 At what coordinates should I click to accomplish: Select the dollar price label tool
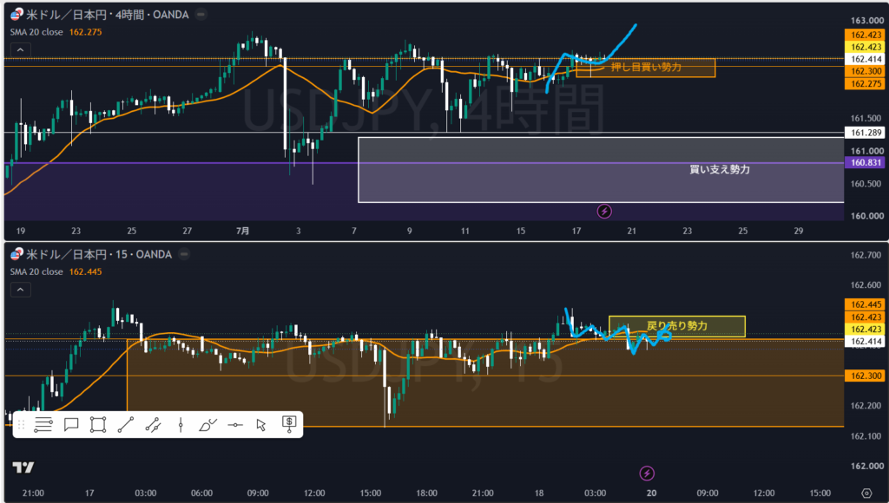289,424
